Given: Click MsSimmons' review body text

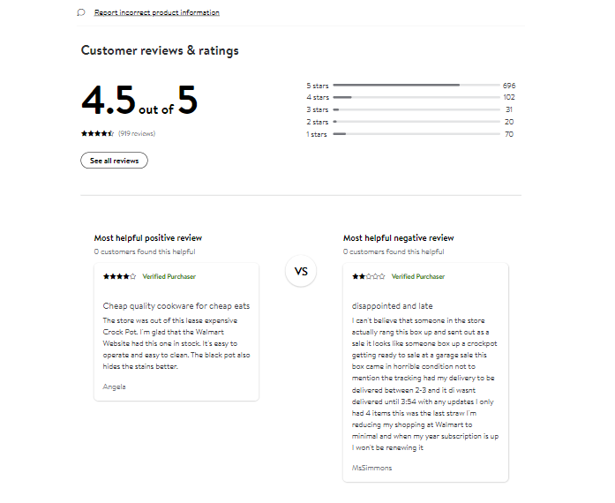Looking at the screenshot, I should point(425,384).
